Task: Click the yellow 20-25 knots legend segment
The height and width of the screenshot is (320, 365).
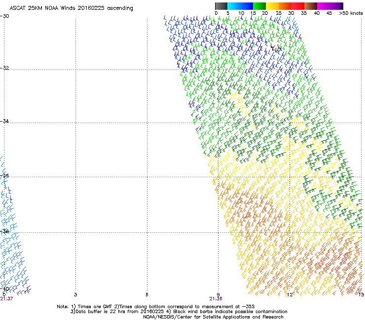Action: pos(272,6)
